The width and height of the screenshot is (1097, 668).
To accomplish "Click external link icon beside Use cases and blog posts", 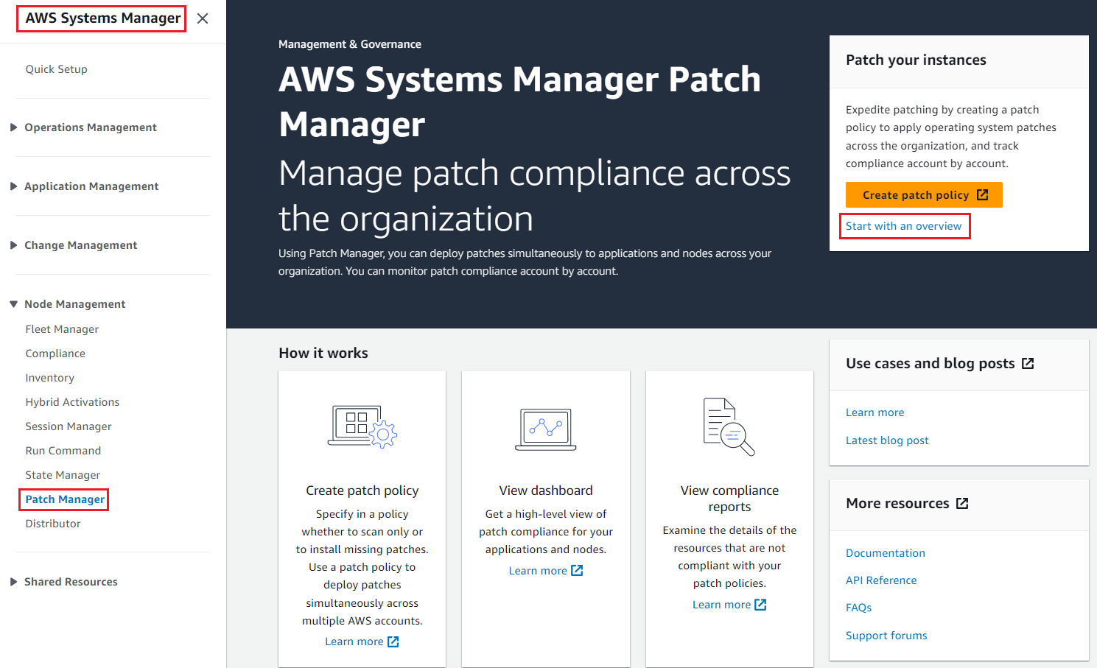I will point(1028,363).
